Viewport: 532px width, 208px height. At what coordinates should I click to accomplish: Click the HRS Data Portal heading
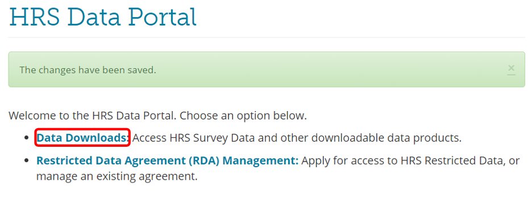point(102,16)
